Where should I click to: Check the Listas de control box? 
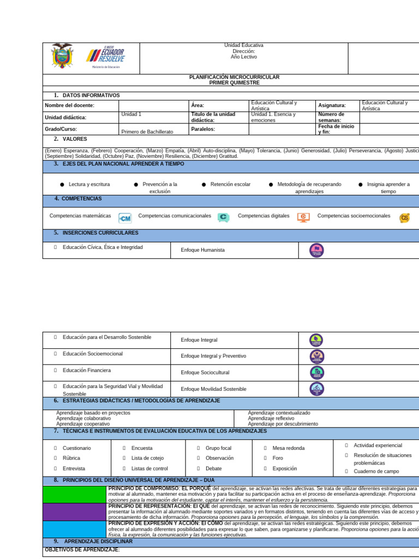tap(124, 468)
